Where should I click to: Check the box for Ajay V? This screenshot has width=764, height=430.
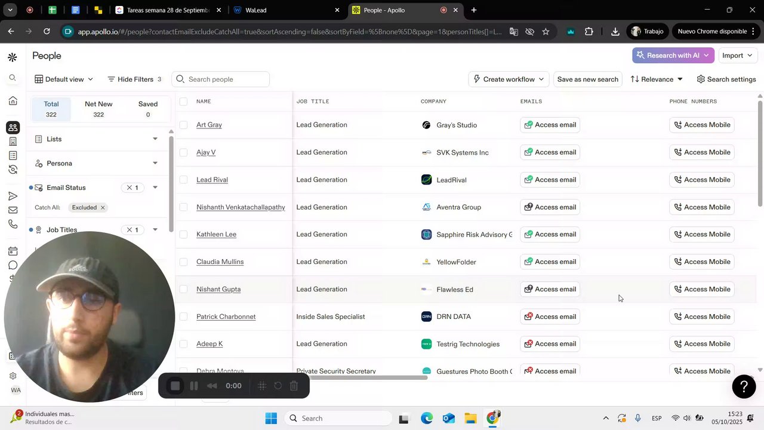click(183, 152)
